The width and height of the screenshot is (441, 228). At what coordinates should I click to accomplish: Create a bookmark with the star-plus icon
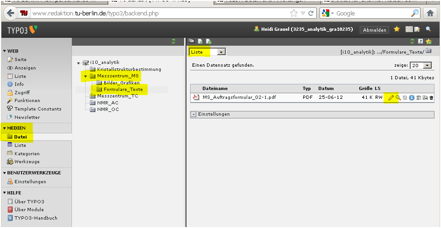pos(429,41)
